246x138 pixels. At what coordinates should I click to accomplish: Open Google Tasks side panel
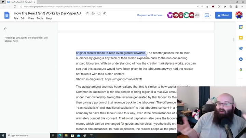pyautogui.click(x=241, y=48)
